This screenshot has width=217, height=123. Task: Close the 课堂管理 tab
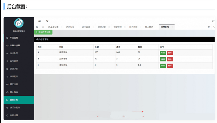click(x=125, y=27)
